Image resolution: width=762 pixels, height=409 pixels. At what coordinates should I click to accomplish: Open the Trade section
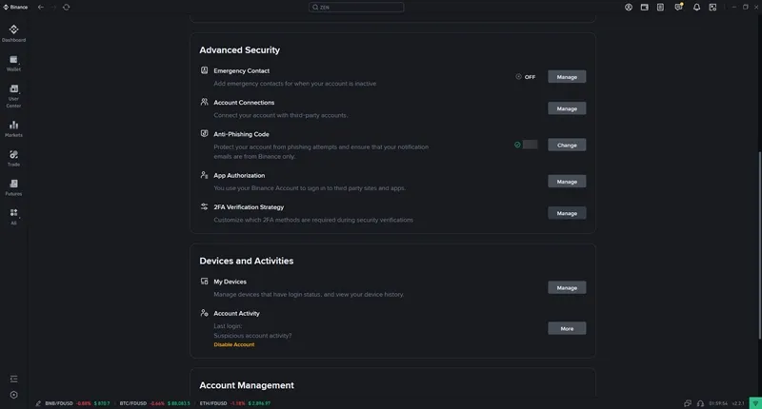coord(13,158)
